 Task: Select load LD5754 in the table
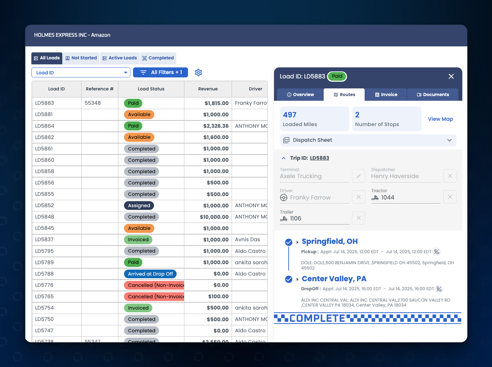click(x=44, y=308)
